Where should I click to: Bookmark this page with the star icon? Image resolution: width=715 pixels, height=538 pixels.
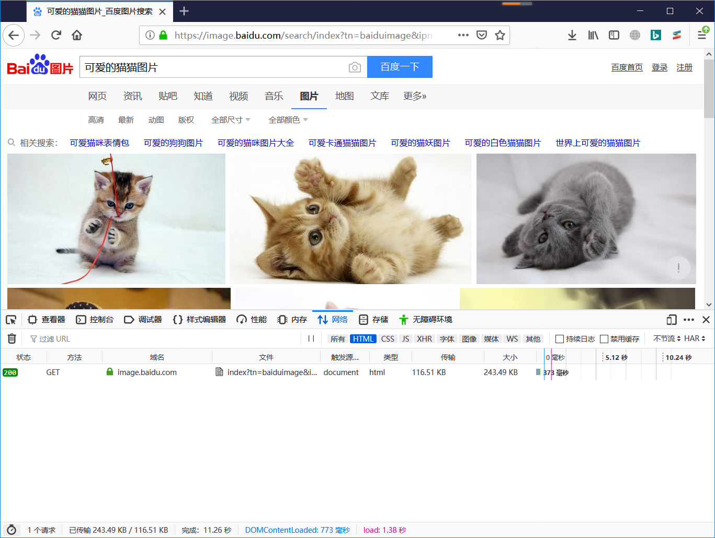(500, 35)
